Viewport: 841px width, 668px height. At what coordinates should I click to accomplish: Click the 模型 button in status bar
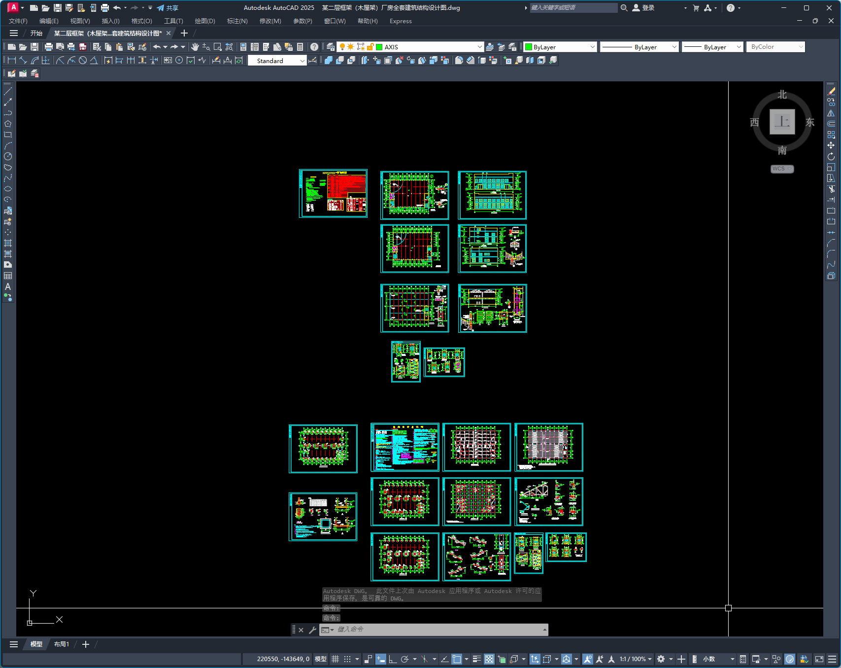click(x=321, y=659)
